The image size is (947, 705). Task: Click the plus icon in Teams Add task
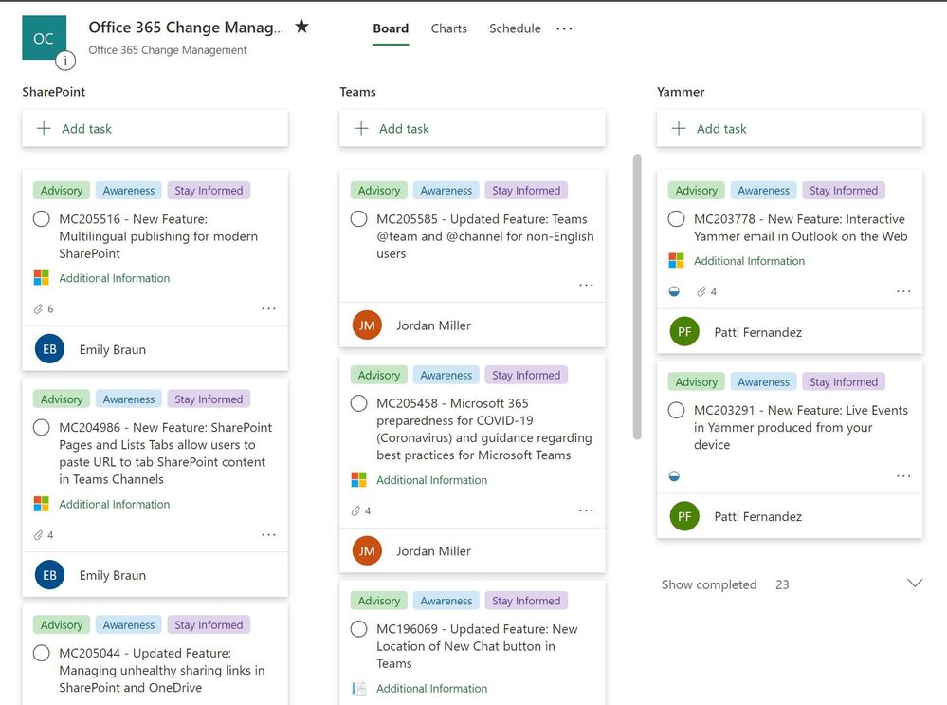pos(361,128)
